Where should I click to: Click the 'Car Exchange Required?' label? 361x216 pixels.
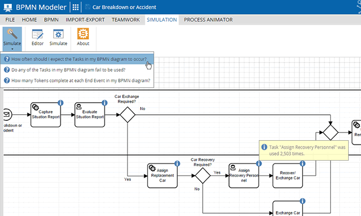[127, 99]
